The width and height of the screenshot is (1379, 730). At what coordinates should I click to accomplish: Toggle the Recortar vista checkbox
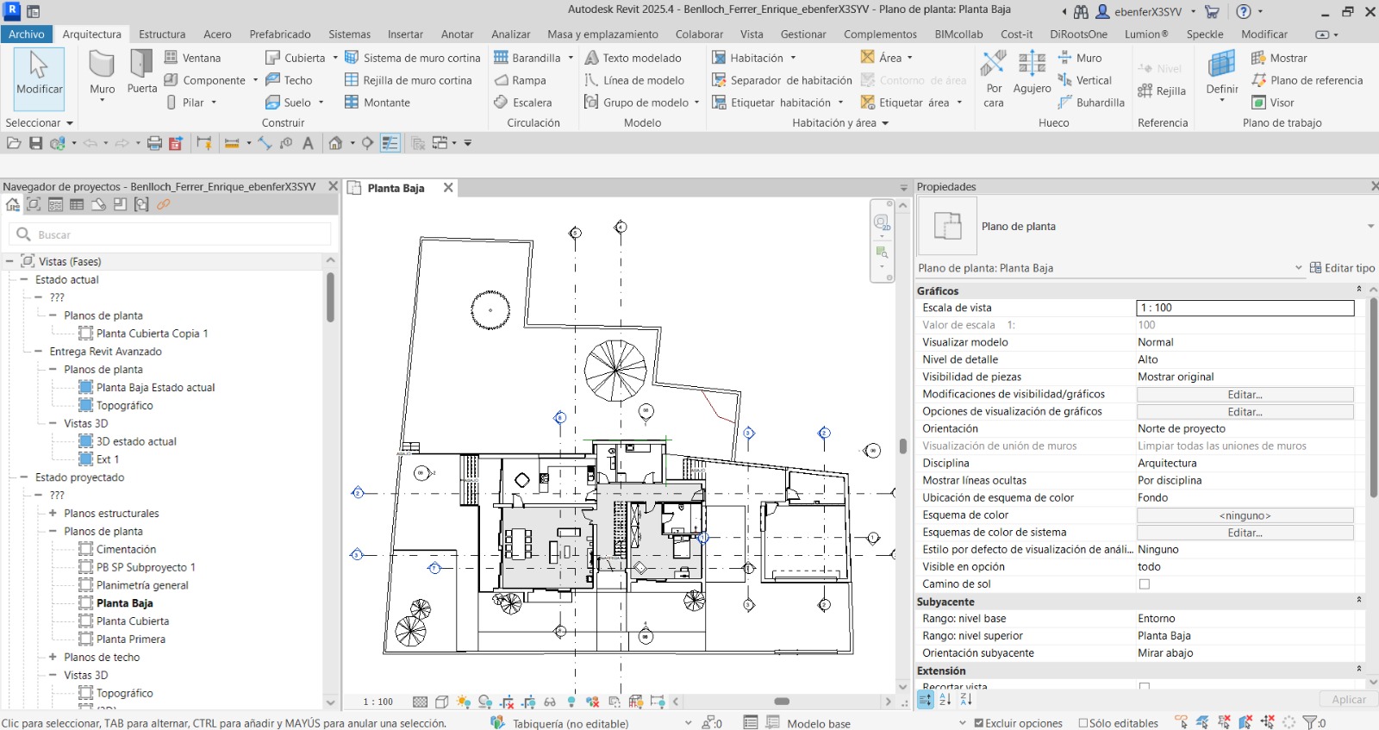pos(1145,687)
